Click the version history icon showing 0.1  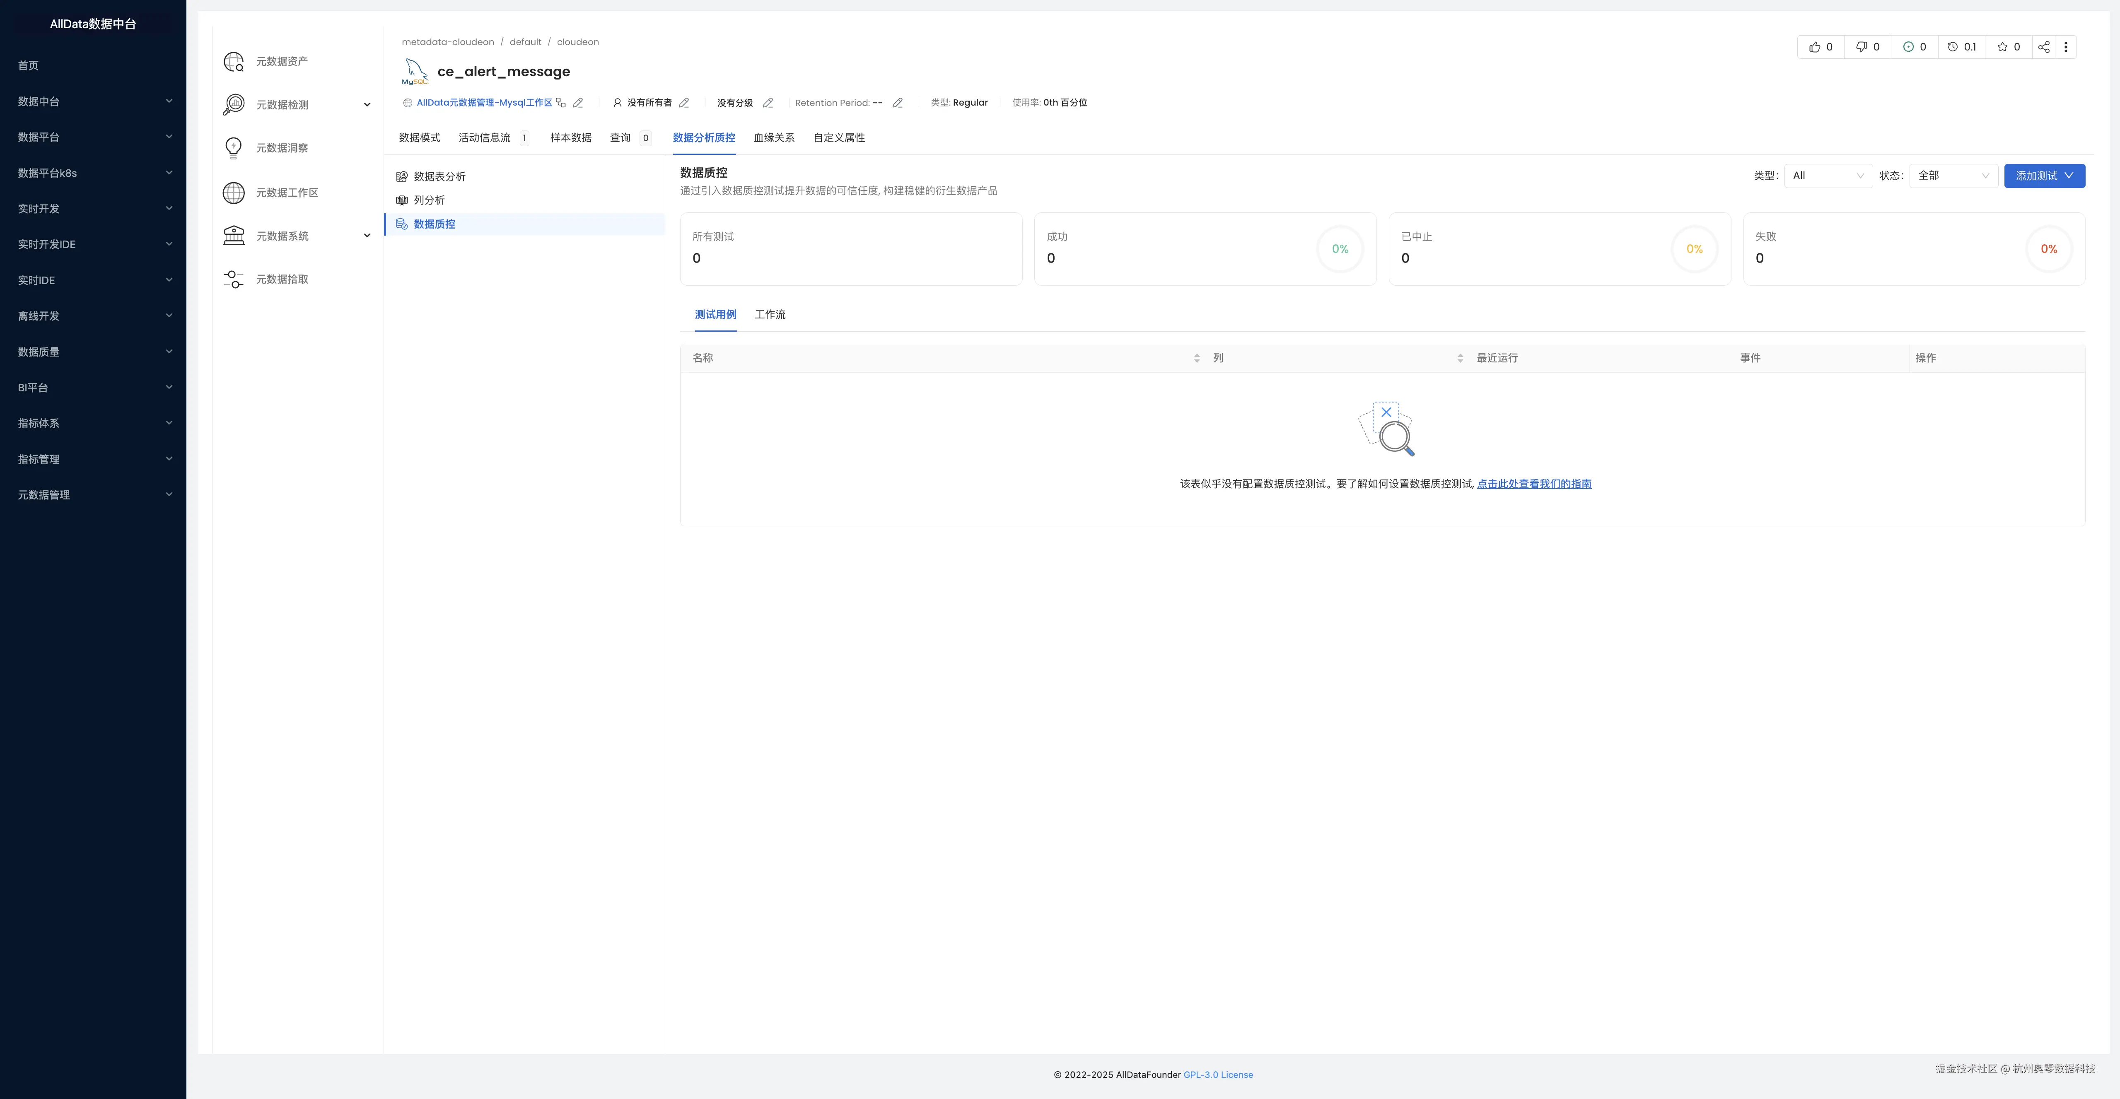pyautogui.click(x=1953, y=47)
